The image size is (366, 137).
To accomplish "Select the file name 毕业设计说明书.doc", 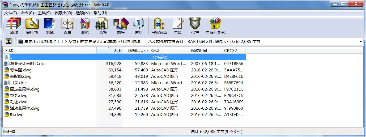I will pos(28,64).
